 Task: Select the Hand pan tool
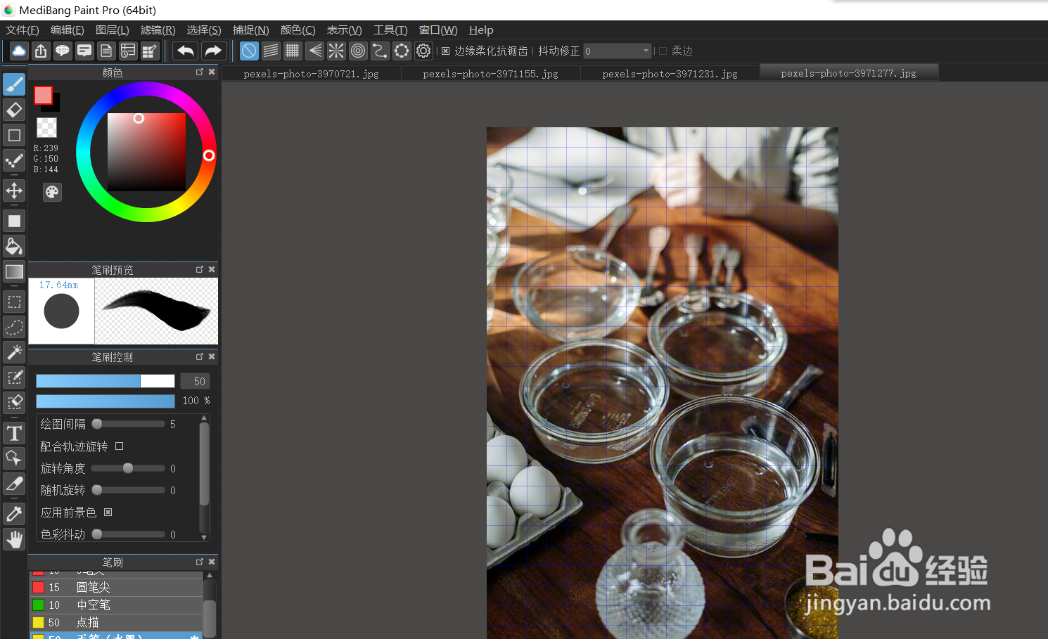14,539
